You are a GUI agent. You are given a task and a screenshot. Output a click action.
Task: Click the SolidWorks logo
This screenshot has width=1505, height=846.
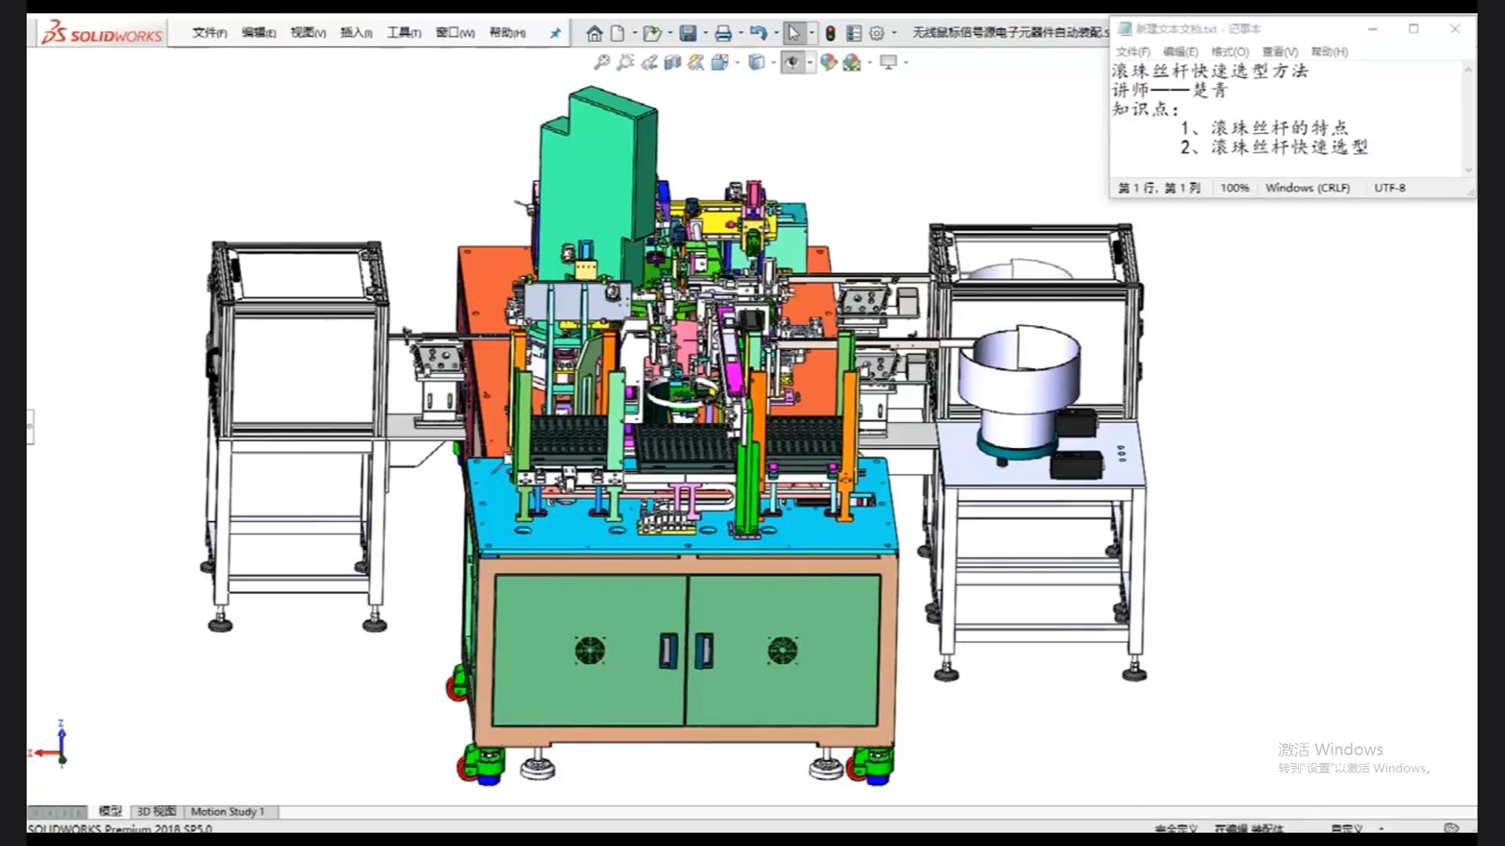[x=102, y=33]
